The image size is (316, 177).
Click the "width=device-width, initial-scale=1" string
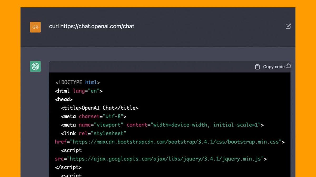[207, 125]
